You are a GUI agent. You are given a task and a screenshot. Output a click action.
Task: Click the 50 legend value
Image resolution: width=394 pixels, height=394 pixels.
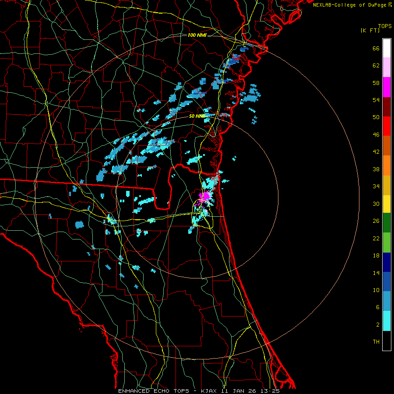376,117
